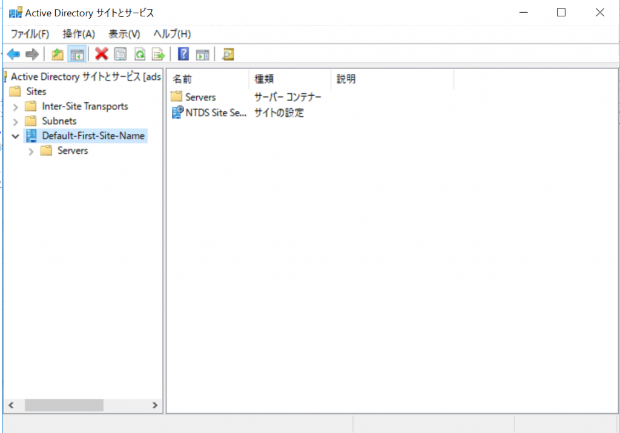Expand the Inter-Site Transports node
The width and height of the screenshot is (620, 433).
coord(15,107)
